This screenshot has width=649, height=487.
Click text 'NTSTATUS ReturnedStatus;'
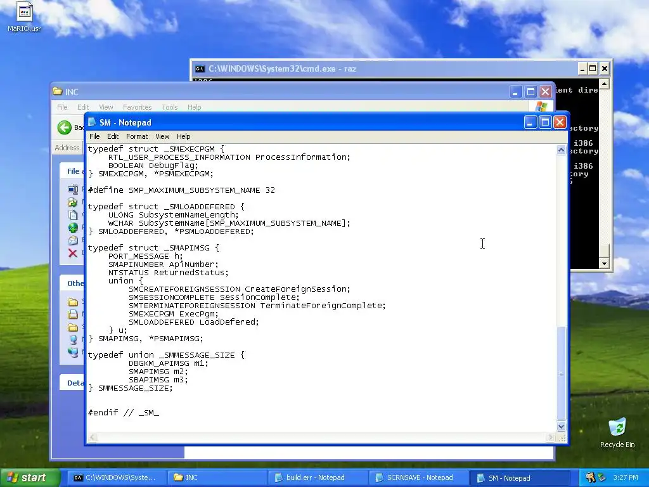tap(168, 273)
